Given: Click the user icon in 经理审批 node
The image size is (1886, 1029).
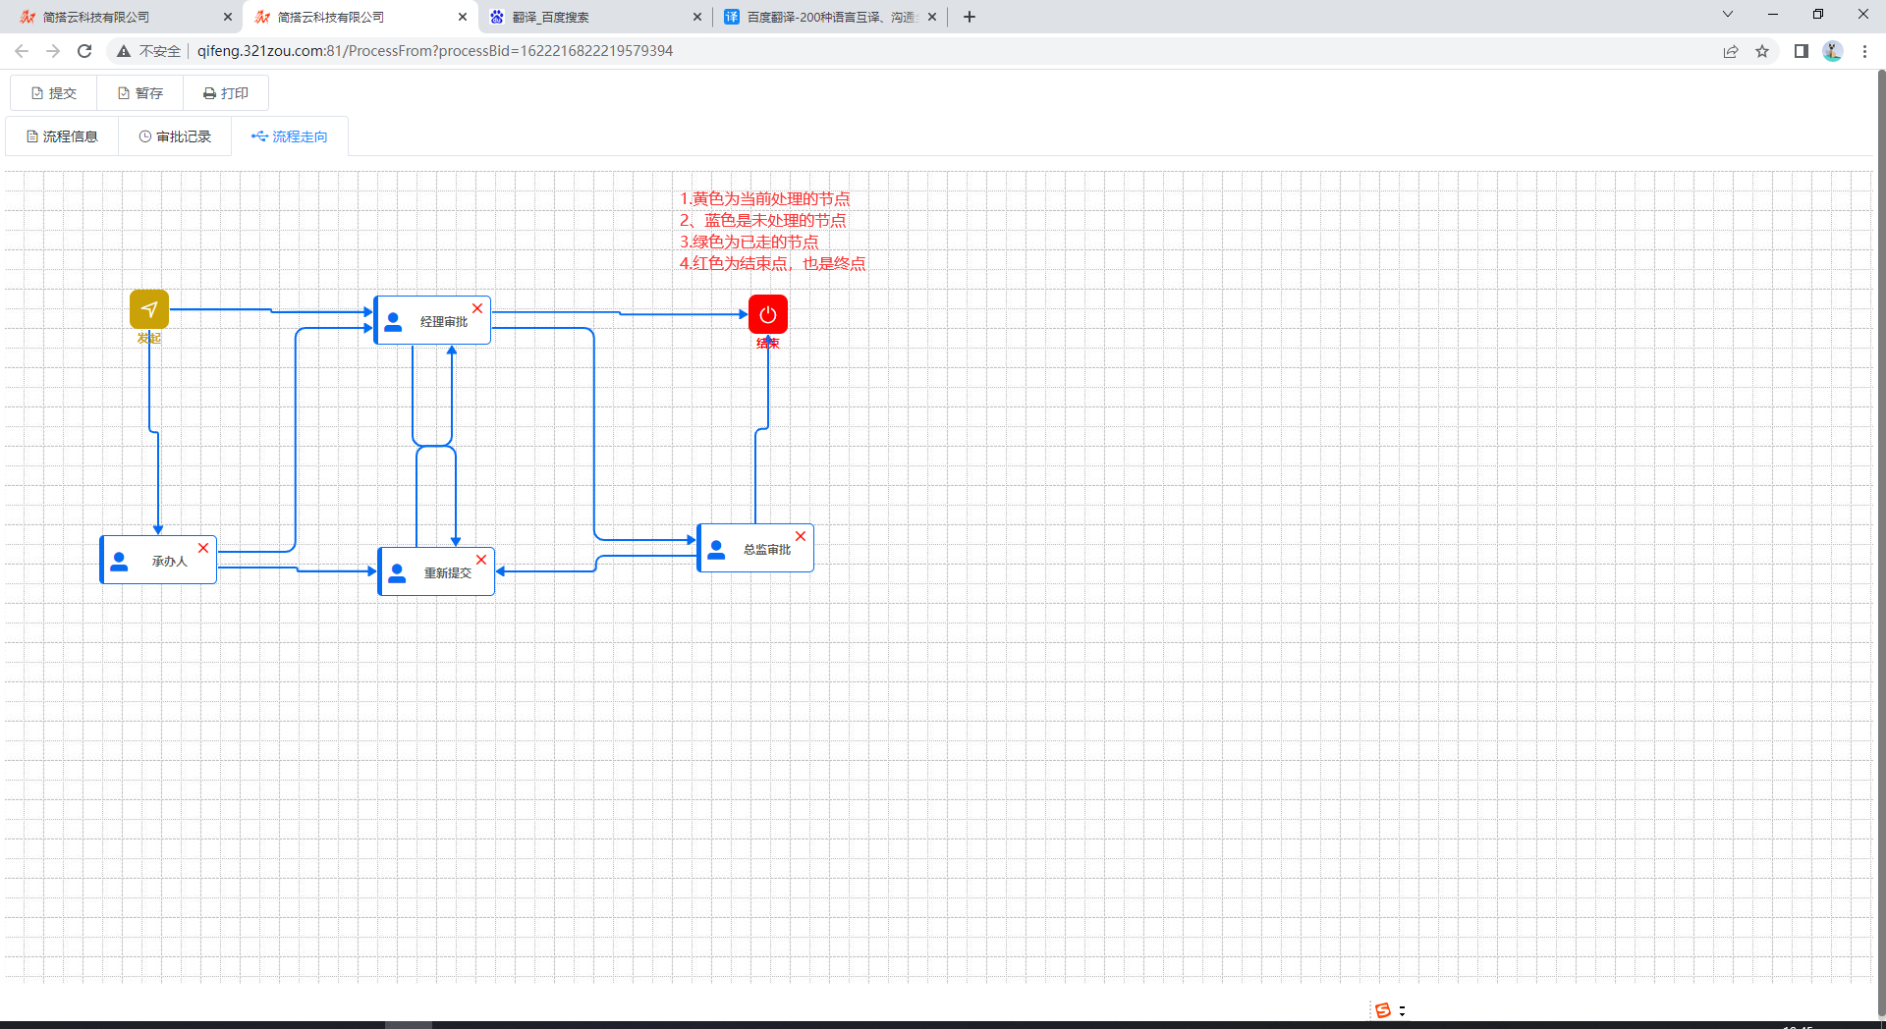Looking at the screenshot, I should click(x=393, y=322).
